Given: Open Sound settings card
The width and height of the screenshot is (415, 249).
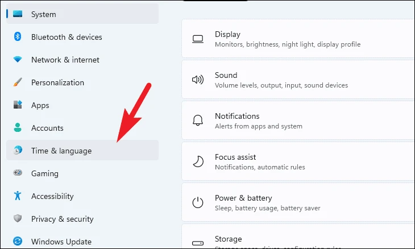Looking at the screenshot, I should [x=298, y=80].
